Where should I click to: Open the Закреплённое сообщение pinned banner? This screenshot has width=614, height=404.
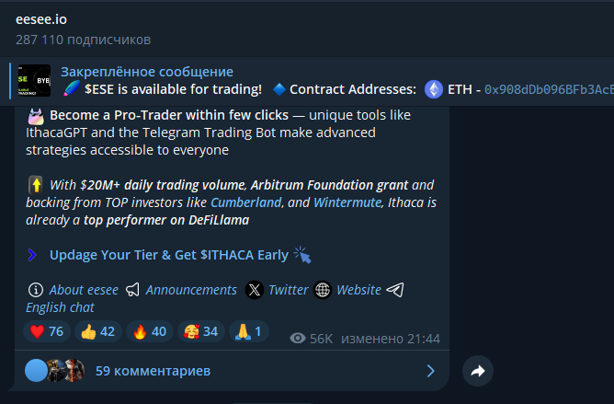pyautogui.click(x=147, y=72)
